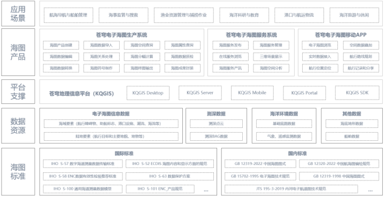The height and width of the screenshot is (197, 385).
Task: Click GB 12319-2022 中国海图图式 entry
Action: coord(260,164)
